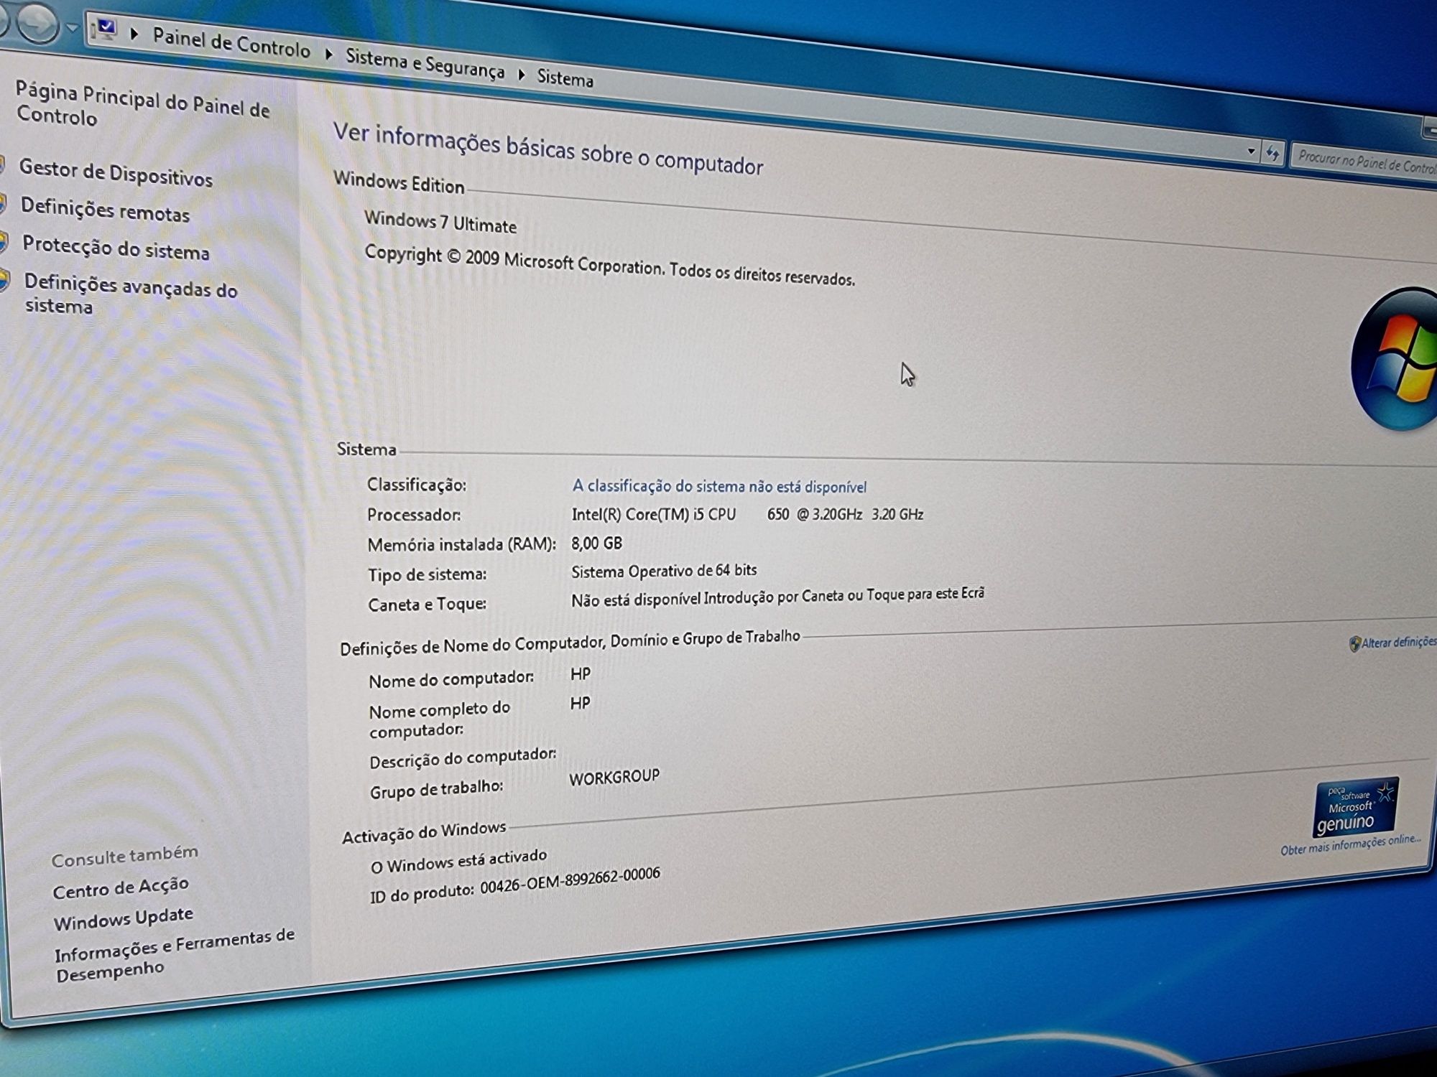Click the Ver informações básicas sobre o computador heading
The height and width of the screenshot is (1077, 1437).
547,149
